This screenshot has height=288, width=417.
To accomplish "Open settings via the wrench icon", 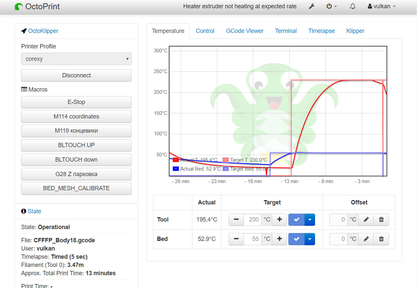I will point(311,6).
